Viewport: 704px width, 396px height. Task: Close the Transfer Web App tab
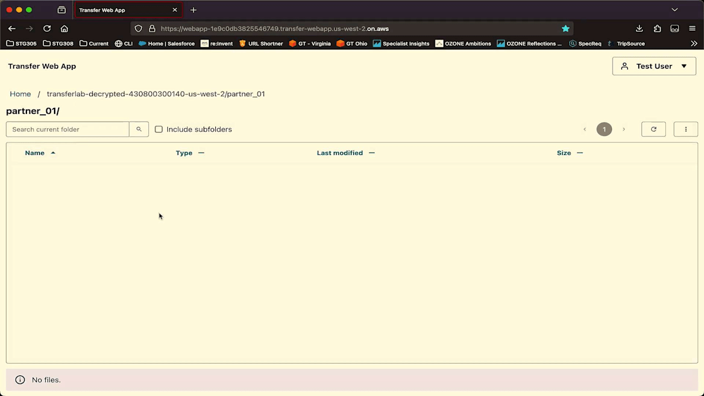(175, 10)
